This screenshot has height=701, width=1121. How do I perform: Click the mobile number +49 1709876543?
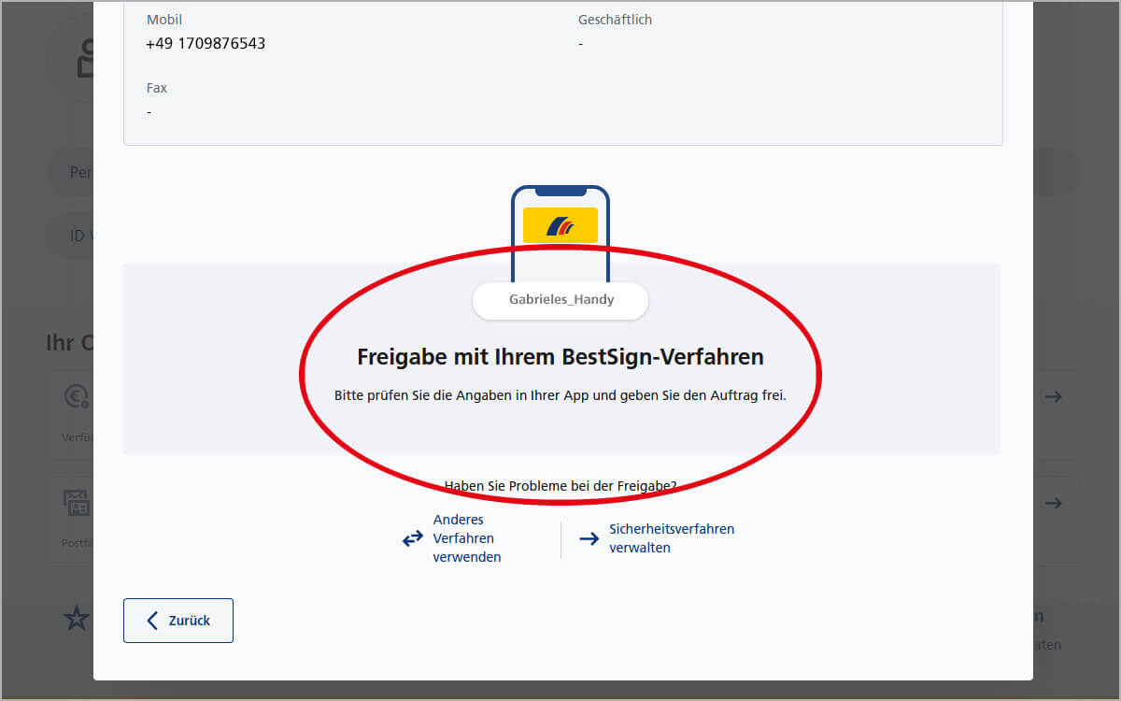click(x=206, y=44)
